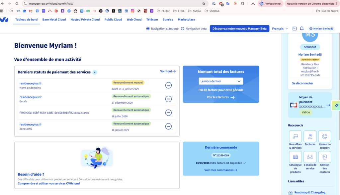Click Se déconnecter link
This screenshot has width=340, height=195.
tap(302, 83)
